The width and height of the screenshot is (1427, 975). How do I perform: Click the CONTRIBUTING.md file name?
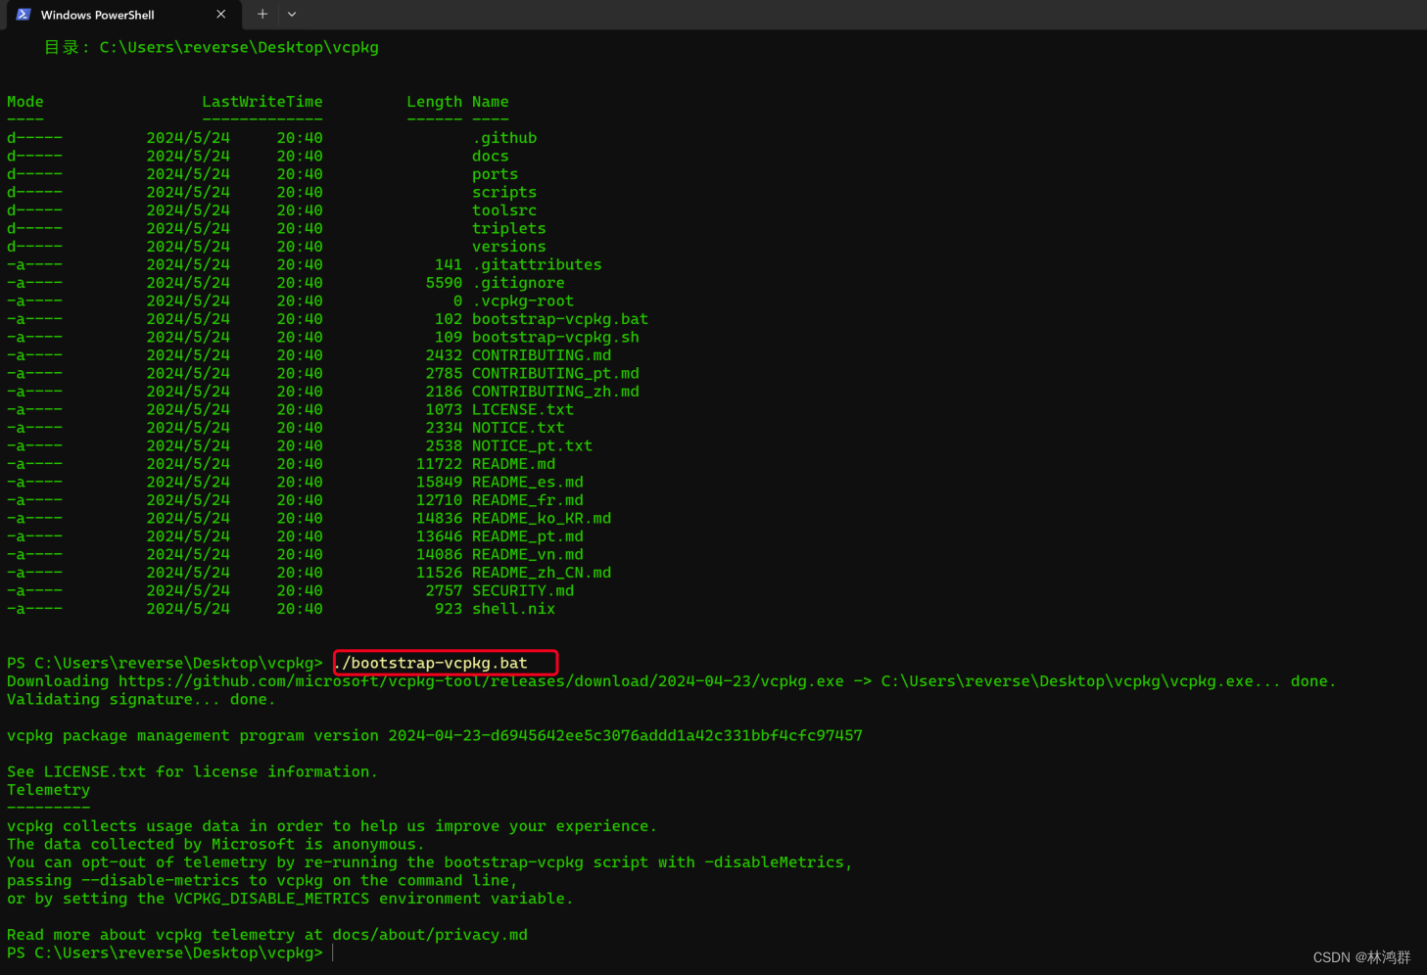(542, 355)
